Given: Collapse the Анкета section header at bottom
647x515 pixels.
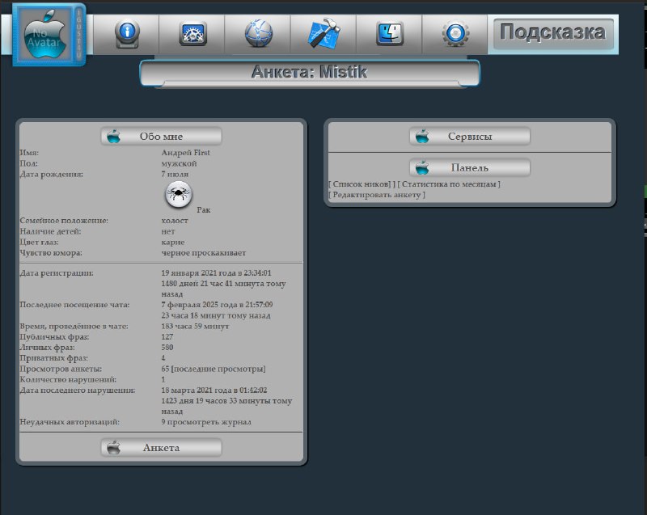Looking at the screenshot, I should 161,447.
